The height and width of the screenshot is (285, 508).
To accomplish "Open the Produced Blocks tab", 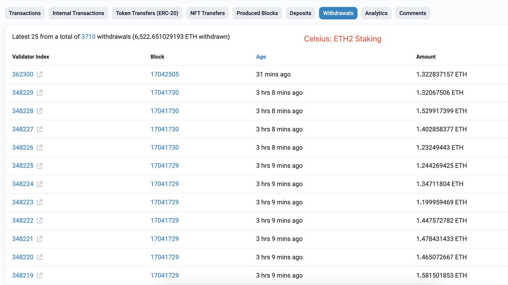I will [x=257, y=13].
